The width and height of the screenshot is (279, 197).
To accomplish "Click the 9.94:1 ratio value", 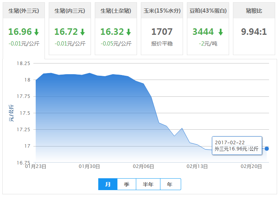I will pyautogui.click(x=254, y=32).
